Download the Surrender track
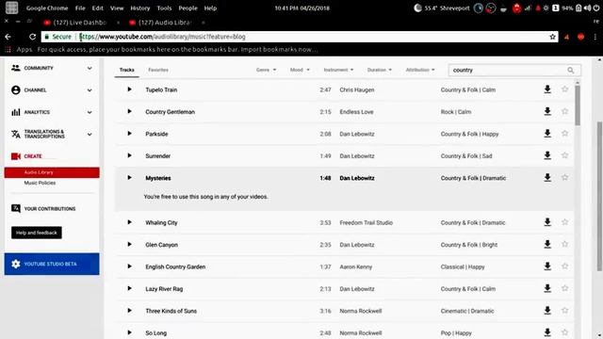Viewport: 603px width, 339px height. [x=547, y=155]
